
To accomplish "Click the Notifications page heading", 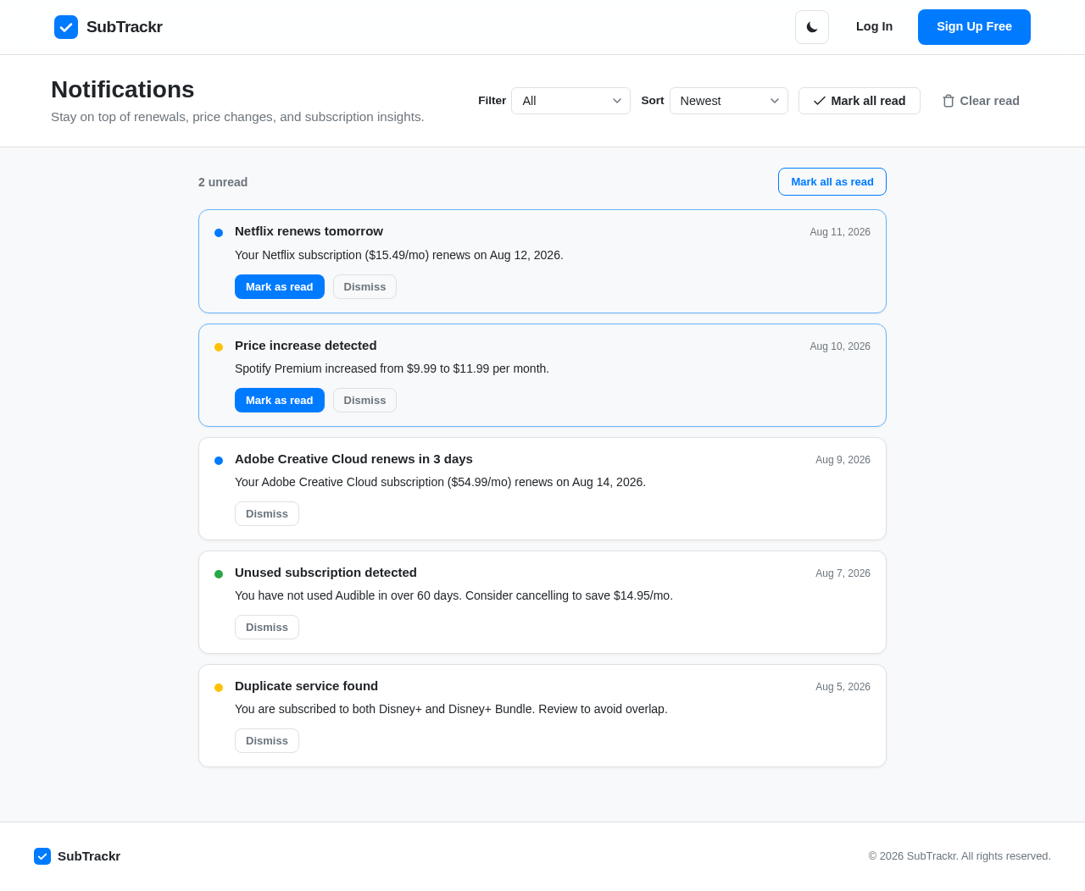I will 123,89.
